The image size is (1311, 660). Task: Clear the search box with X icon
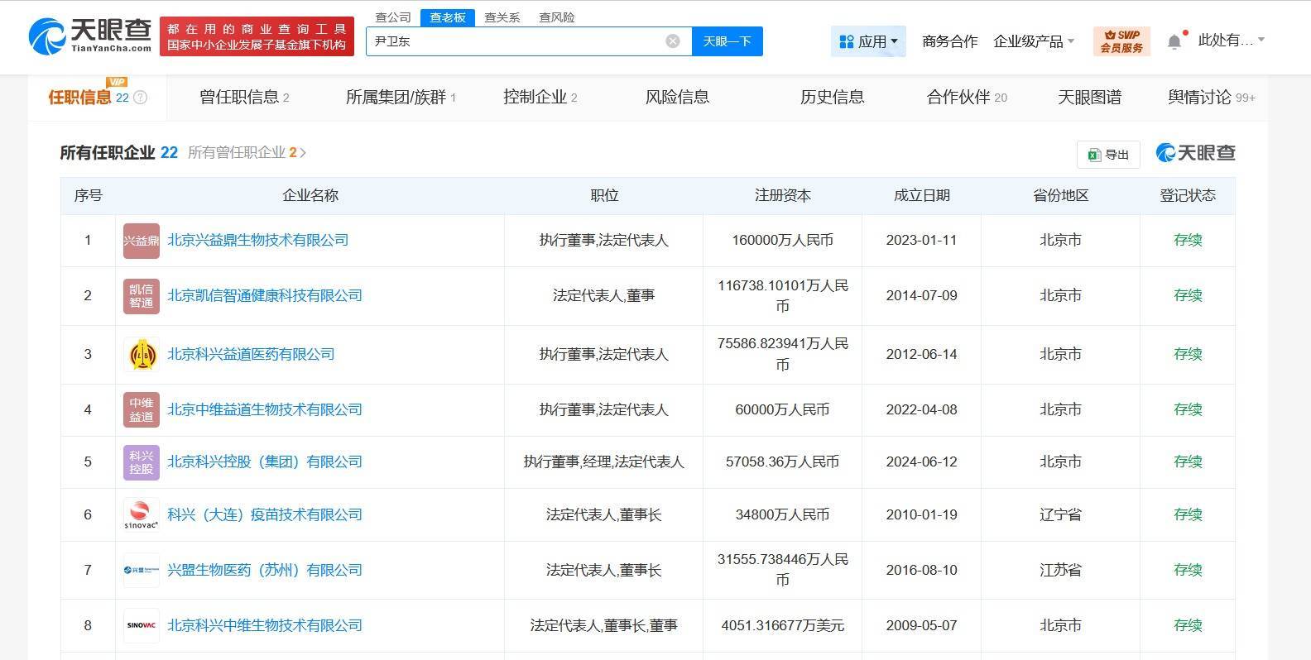tap(673, 41)
